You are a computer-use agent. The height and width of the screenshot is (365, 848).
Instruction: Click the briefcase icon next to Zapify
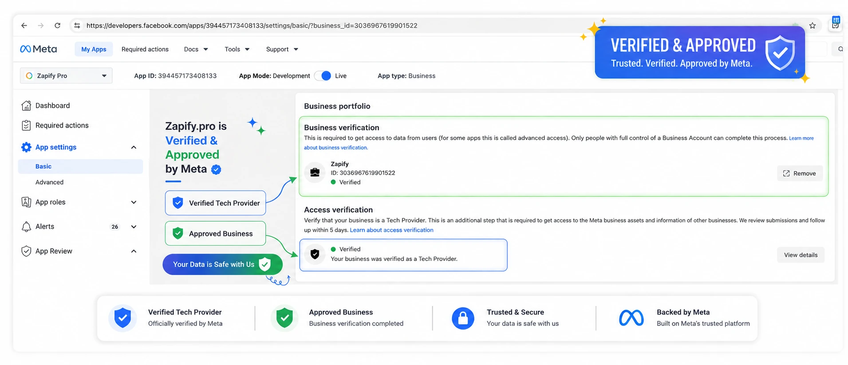pyautogui.click(x=315, y=173)
